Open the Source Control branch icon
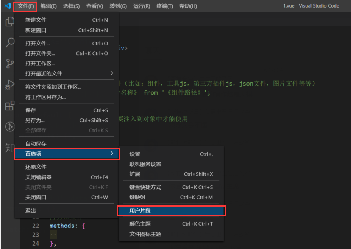The width and height of the screenshot is (351, 249). pyautogui.click(x=9, y=64)
